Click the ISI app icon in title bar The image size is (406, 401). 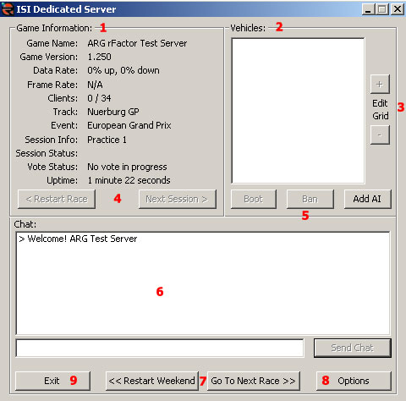[x=8, y=9]
